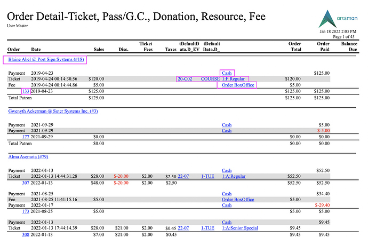368x237 pixels.
Task: Click the tDefaultData.D_EV column header
Action: 189,46
